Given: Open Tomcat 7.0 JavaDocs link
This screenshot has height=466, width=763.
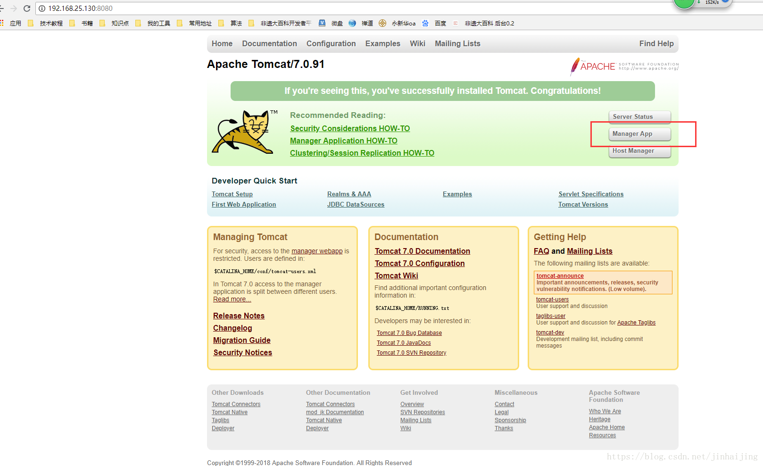Looking at the screenshot, I should pyautogui.click(x=404, y=343).
